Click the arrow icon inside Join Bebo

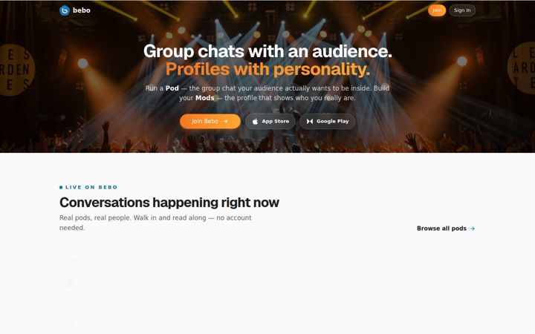click(x=226, y=121)
